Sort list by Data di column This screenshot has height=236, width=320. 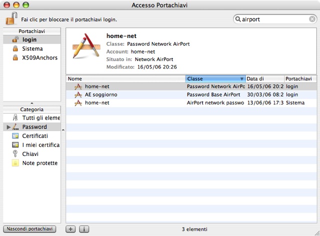[x=265, y=79]
